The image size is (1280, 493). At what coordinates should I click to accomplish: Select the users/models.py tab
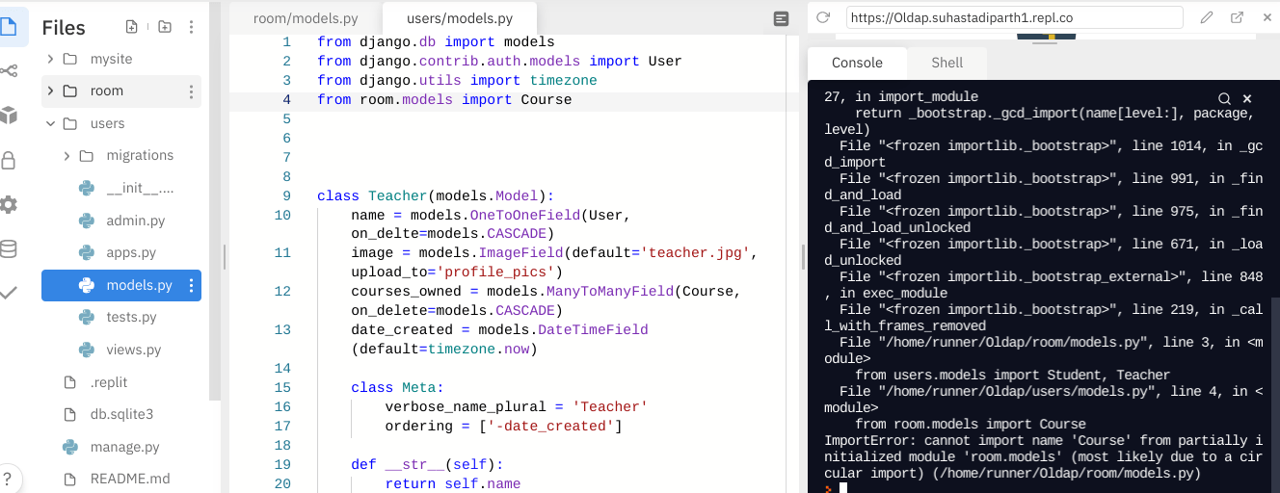pyautogui.click(x=459, y=18)
